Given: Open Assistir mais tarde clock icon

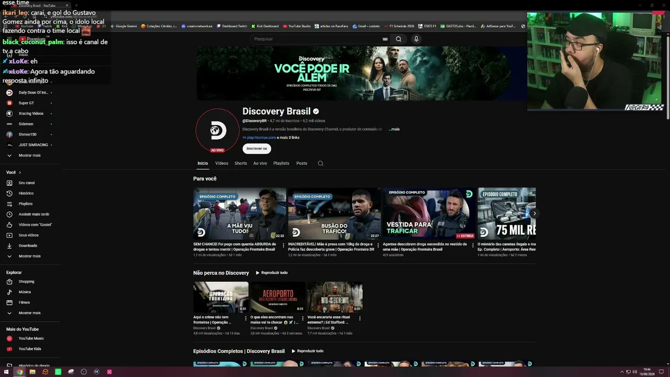Looking at the screenshot, I should pos(9,214).
